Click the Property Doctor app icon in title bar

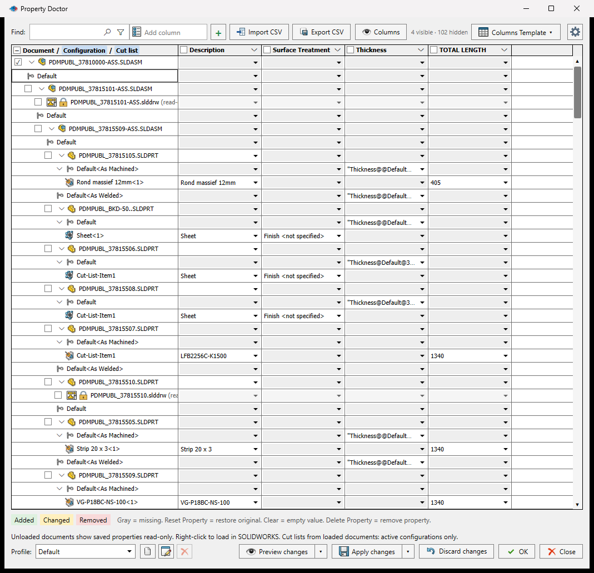[14, 8]
